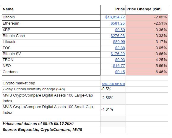Viewport: 172px width, 138px height.
Task: Select the Bitcoin name cell
Action: [x=51, y=17]
